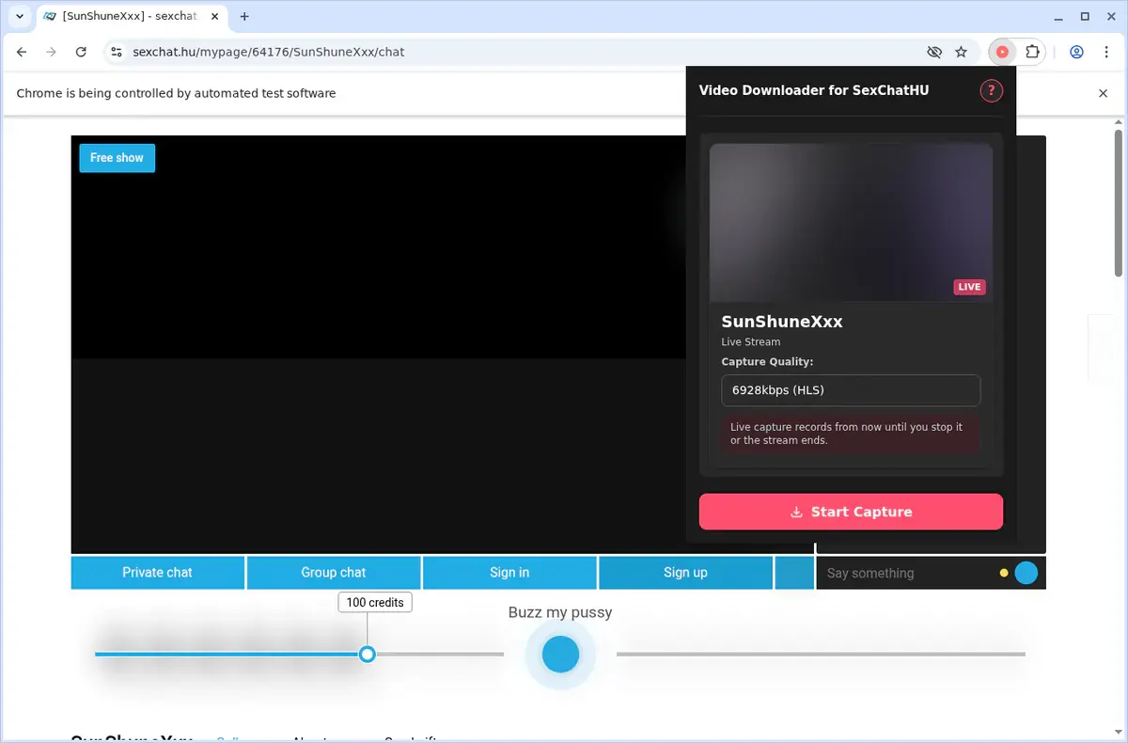This screenshot has height=743, width=1128.
Task: Close the SunShuneXxx browser tab
Action: point(214,16)
